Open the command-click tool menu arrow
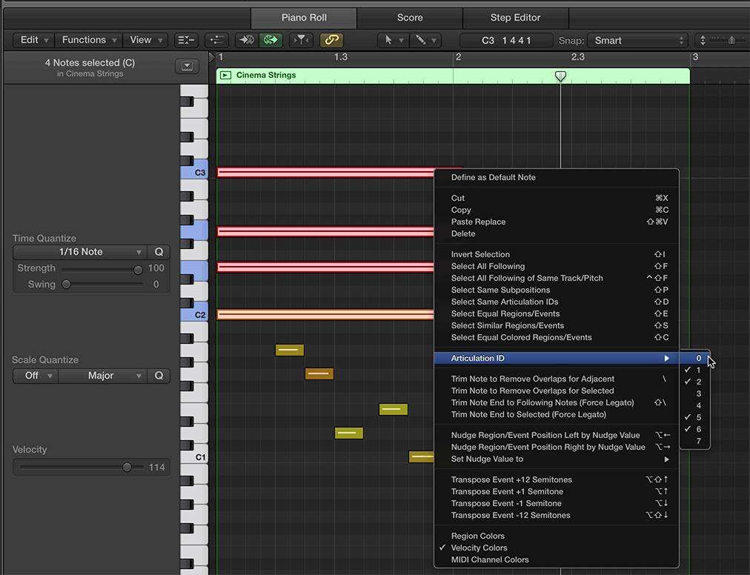This screenshot has height=575, width=750. click(434, 41)
